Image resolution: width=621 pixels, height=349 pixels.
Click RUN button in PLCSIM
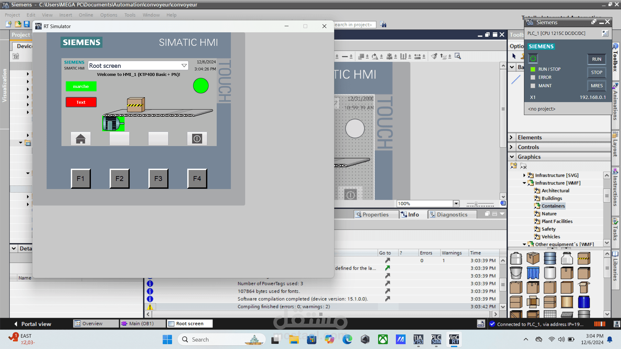click(x=596, y=59)
